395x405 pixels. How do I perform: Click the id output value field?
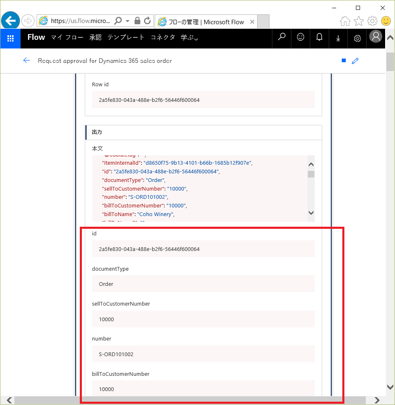(203, 249)
